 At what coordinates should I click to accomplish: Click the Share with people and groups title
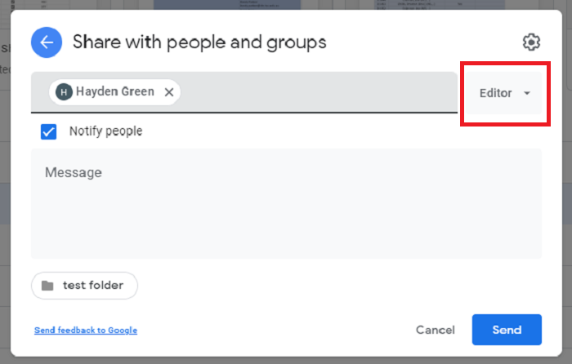coord(199,42)
